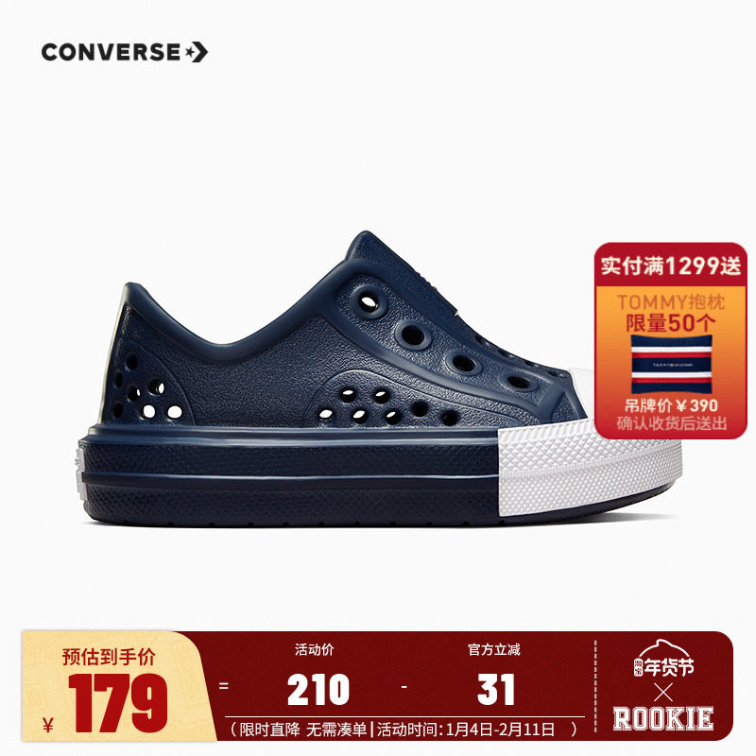Click the yen symbol beside 179
The height and width of the screenshot is (756, 756).
coord(48,724)
